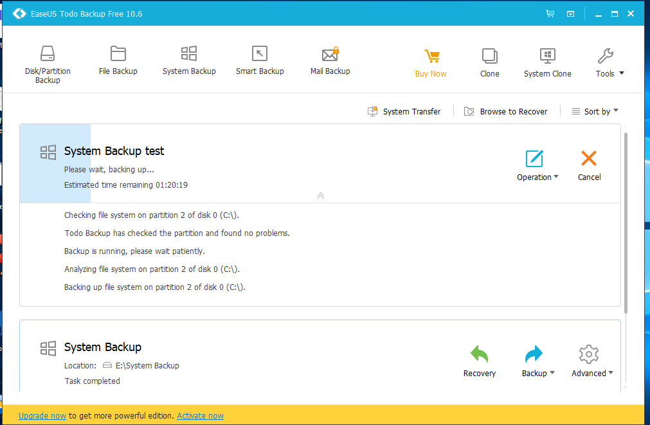Maximize the EaseUS Todo Backup window
This screenshot has height=425, width=650.
pos(615,14)
